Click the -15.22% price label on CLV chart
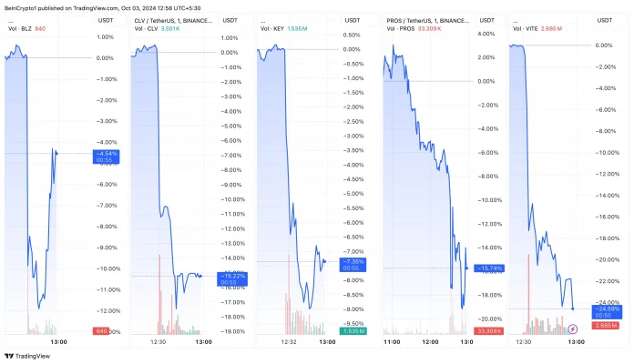Viewport: 634px width, 364px height. click(x=231, y=278)
